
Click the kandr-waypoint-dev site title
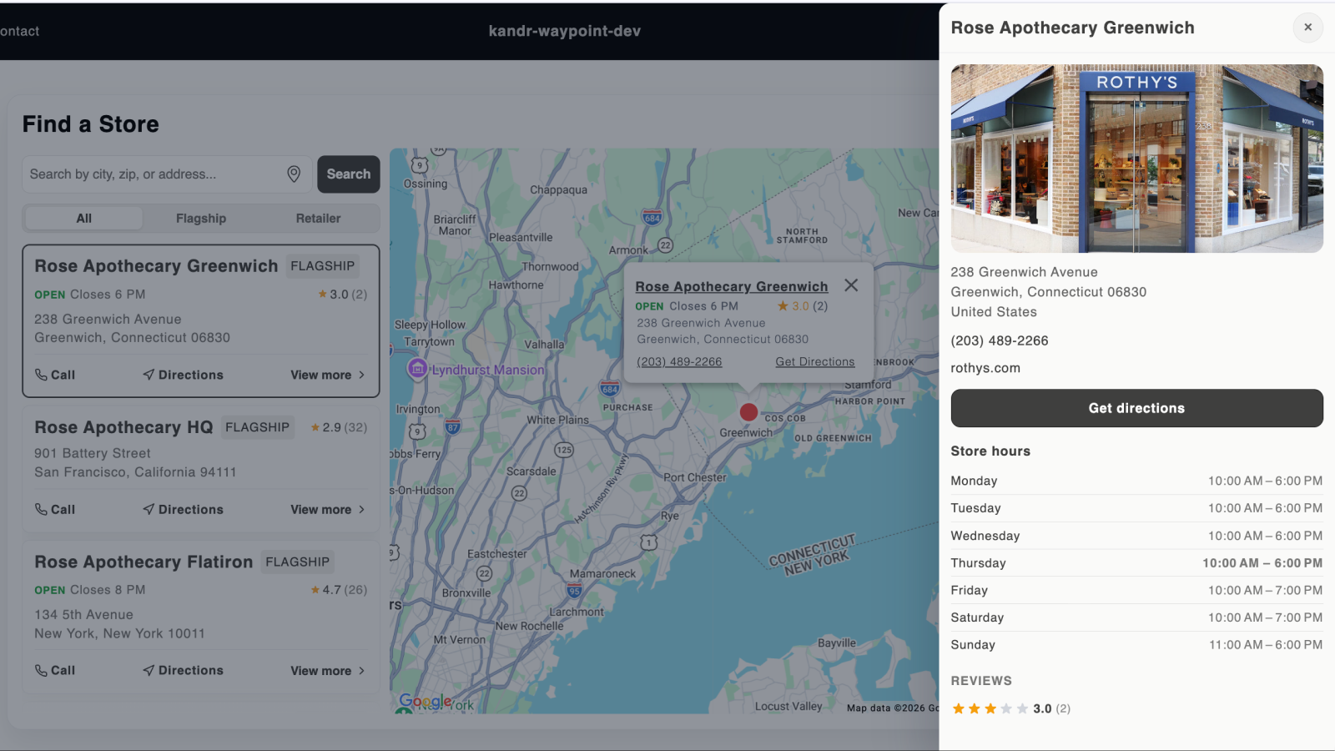click(565, 31)
